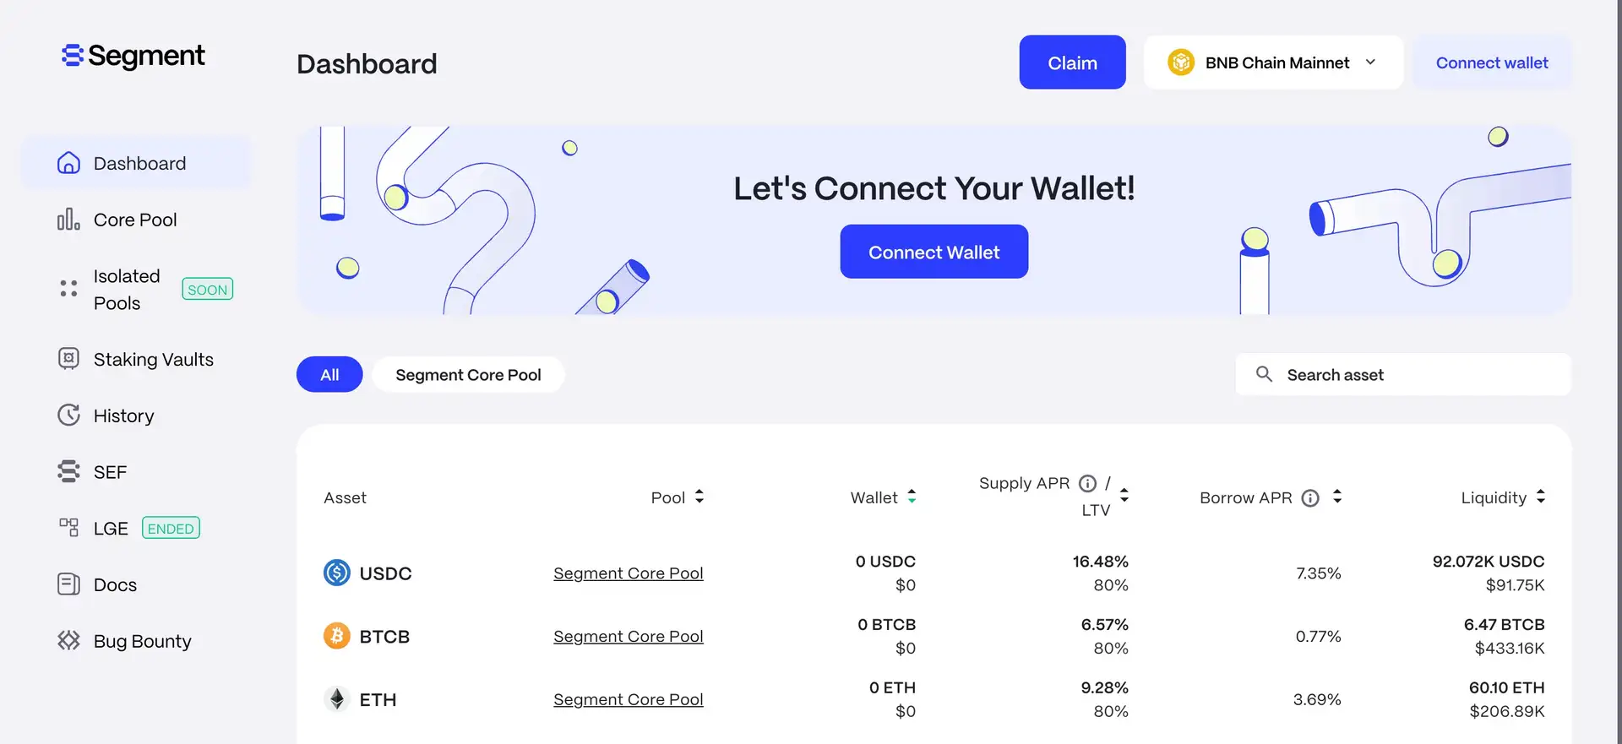1622x744 pixels.
Task: Open the Segment Core Pool link for BTCB
Action: [628, 637]
